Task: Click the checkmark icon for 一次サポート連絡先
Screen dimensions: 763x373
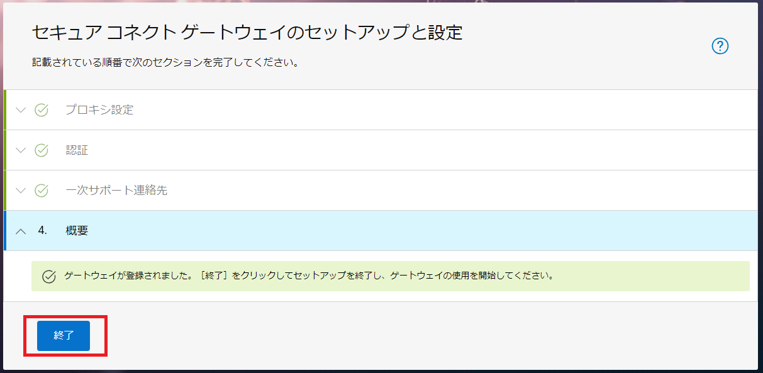Action: (x=40, y=191)
